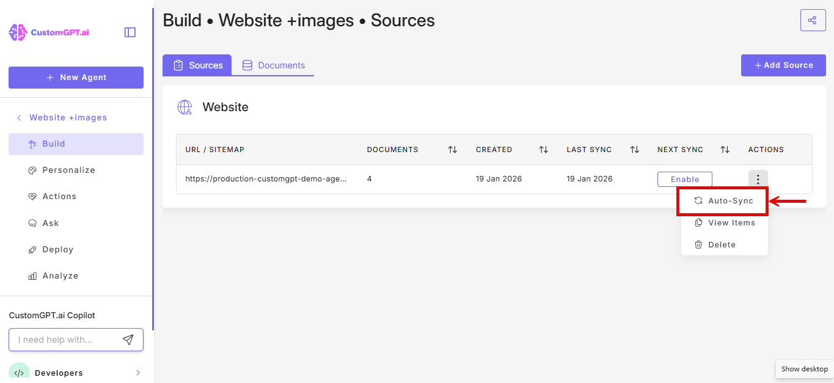Viewport: 834px width, 383px height.
Task: Sort by Last Sync column arrows
Action: pyautogui.click(x=634, y=150)
